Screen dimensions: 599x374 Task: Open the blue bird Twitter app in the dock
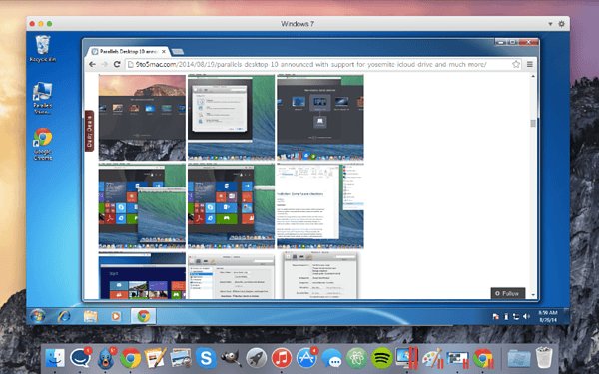coord(106,358)
